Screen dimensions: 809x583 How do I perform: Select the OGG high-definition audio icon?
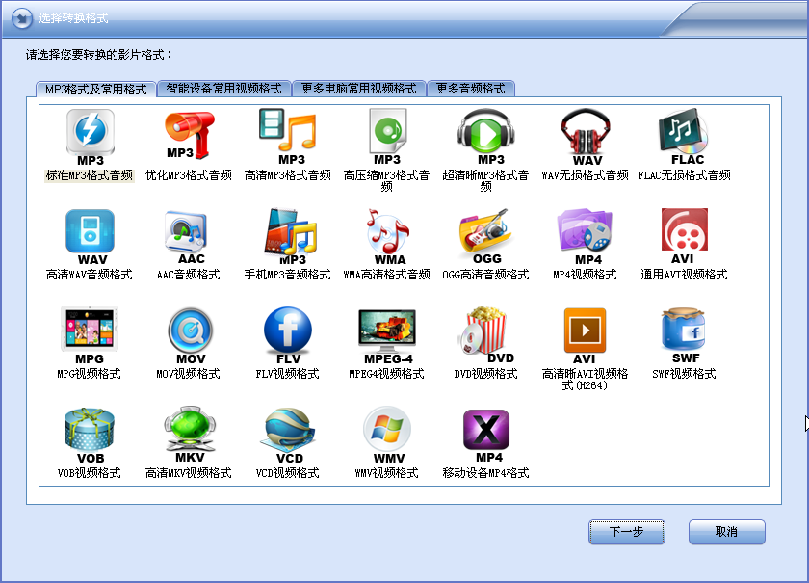485,233
